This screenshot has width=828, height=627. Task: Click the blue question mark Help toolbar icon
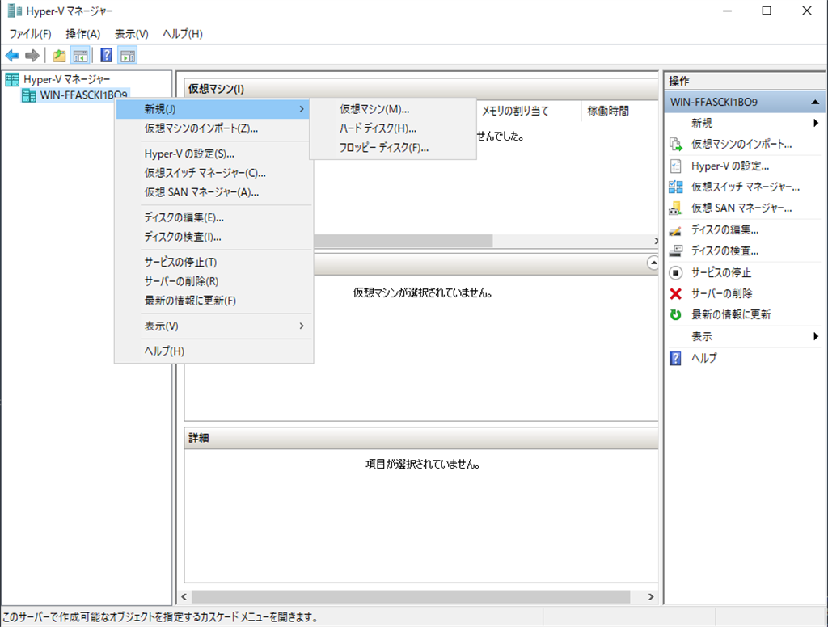pyautogui.click(x=106, y=55)
